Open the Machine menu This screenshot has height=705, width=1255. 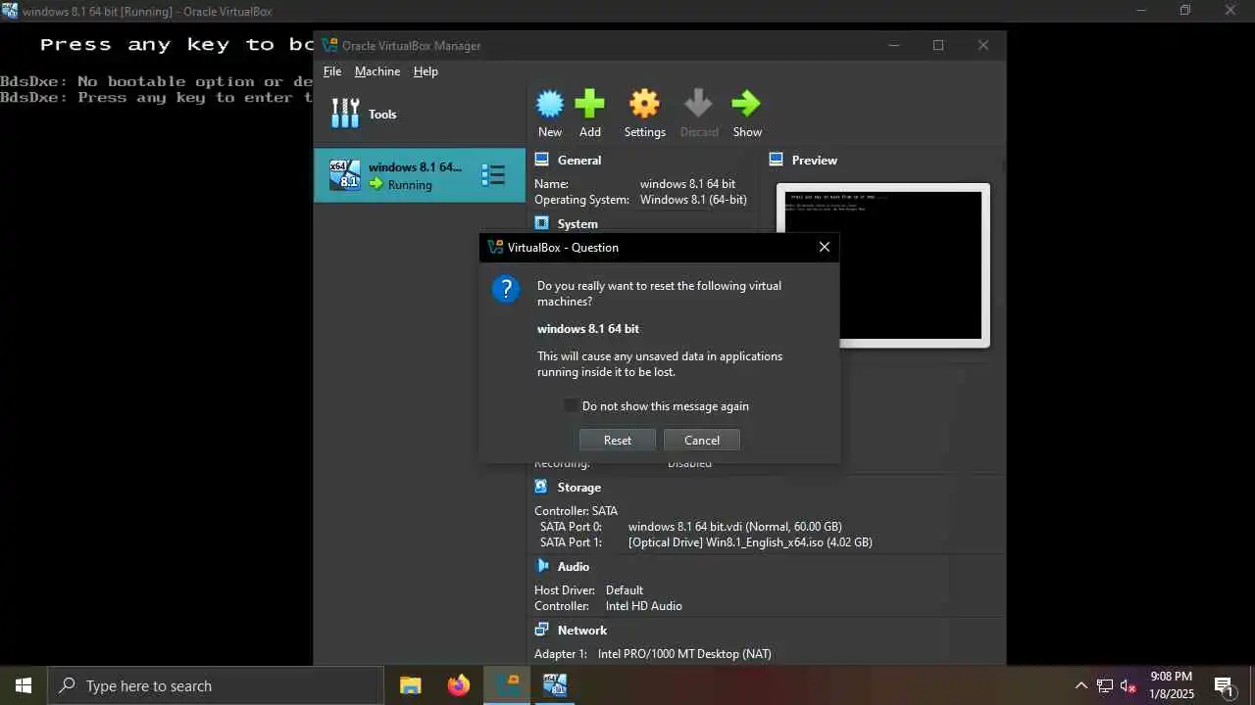(377, 71)
